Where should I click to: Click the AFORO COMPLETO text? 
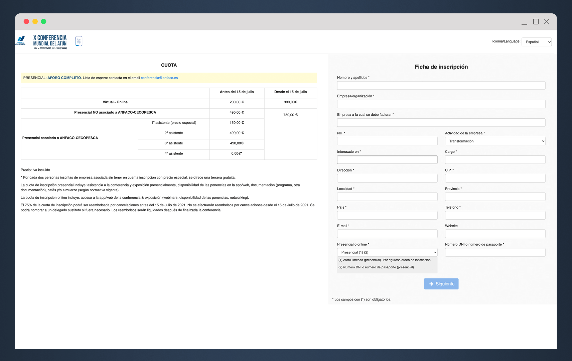click(x=64, y=78)
